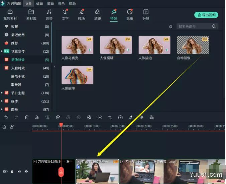Open the 帮助 menu
The image size is (226, 184).
tap(72, 4)
